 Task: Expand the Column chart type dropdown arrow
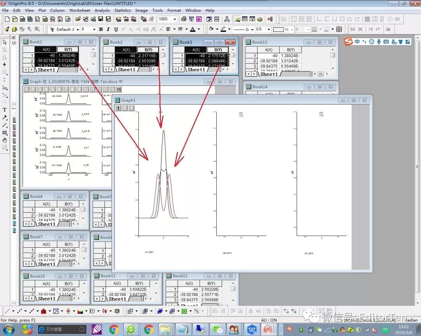click(50, 311)
